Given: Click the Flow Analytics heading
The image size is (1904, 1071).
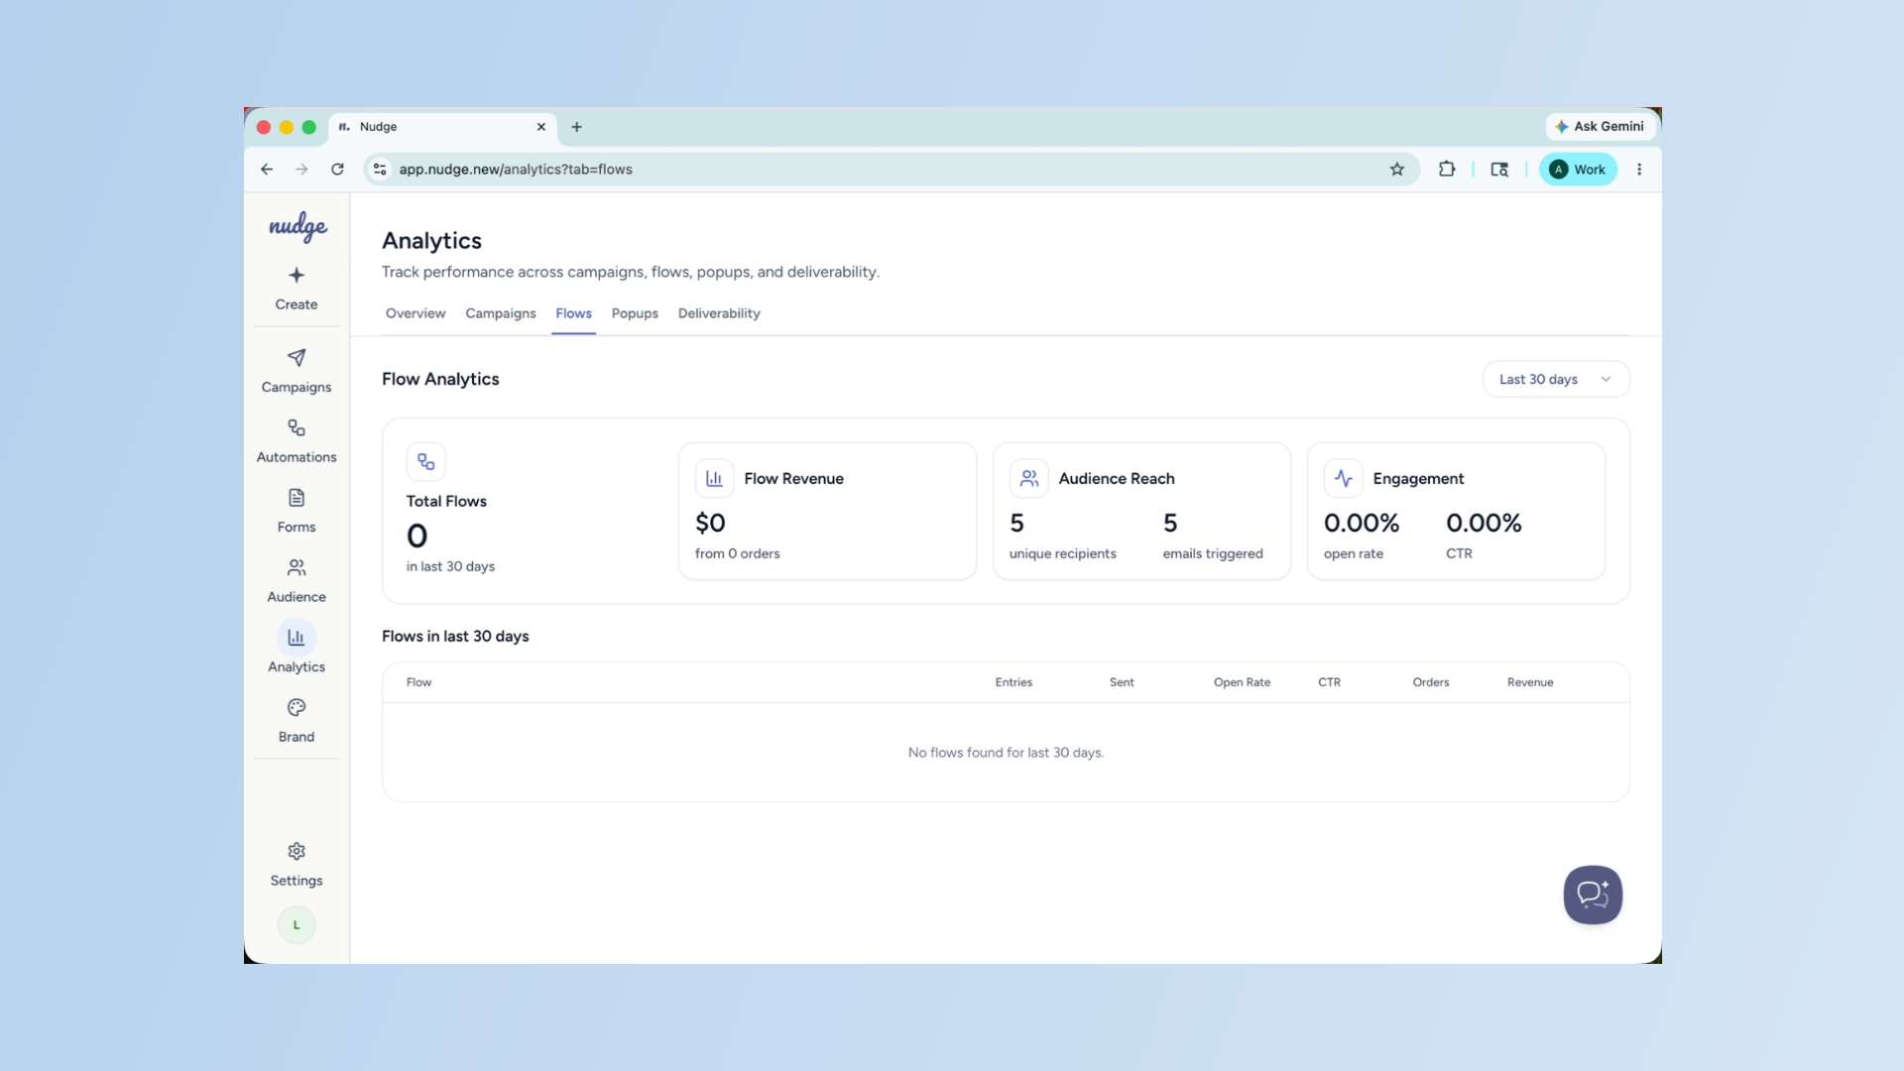Looking at the screenshot, I should (x=440, y=379).
